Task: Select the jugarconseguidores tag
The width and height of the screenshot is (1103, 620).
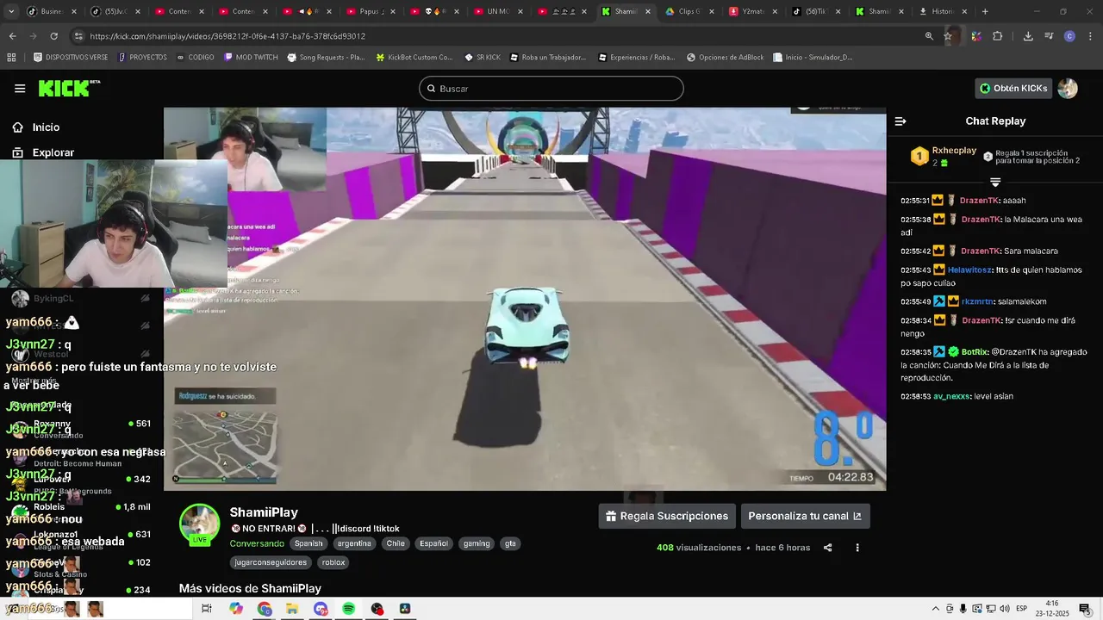Action: coord(271,562)
